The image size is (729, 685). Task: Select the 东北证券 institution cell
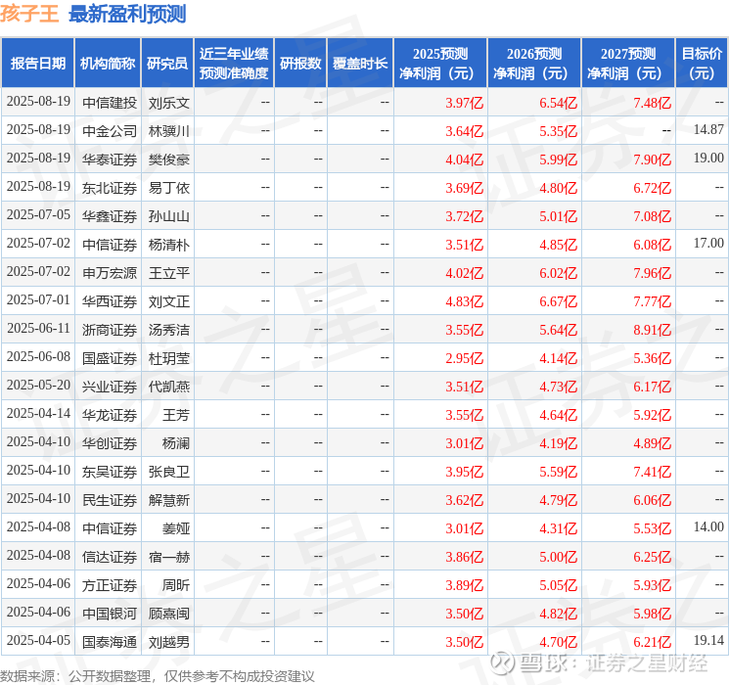pyautogui.click(x=110, y=188)
